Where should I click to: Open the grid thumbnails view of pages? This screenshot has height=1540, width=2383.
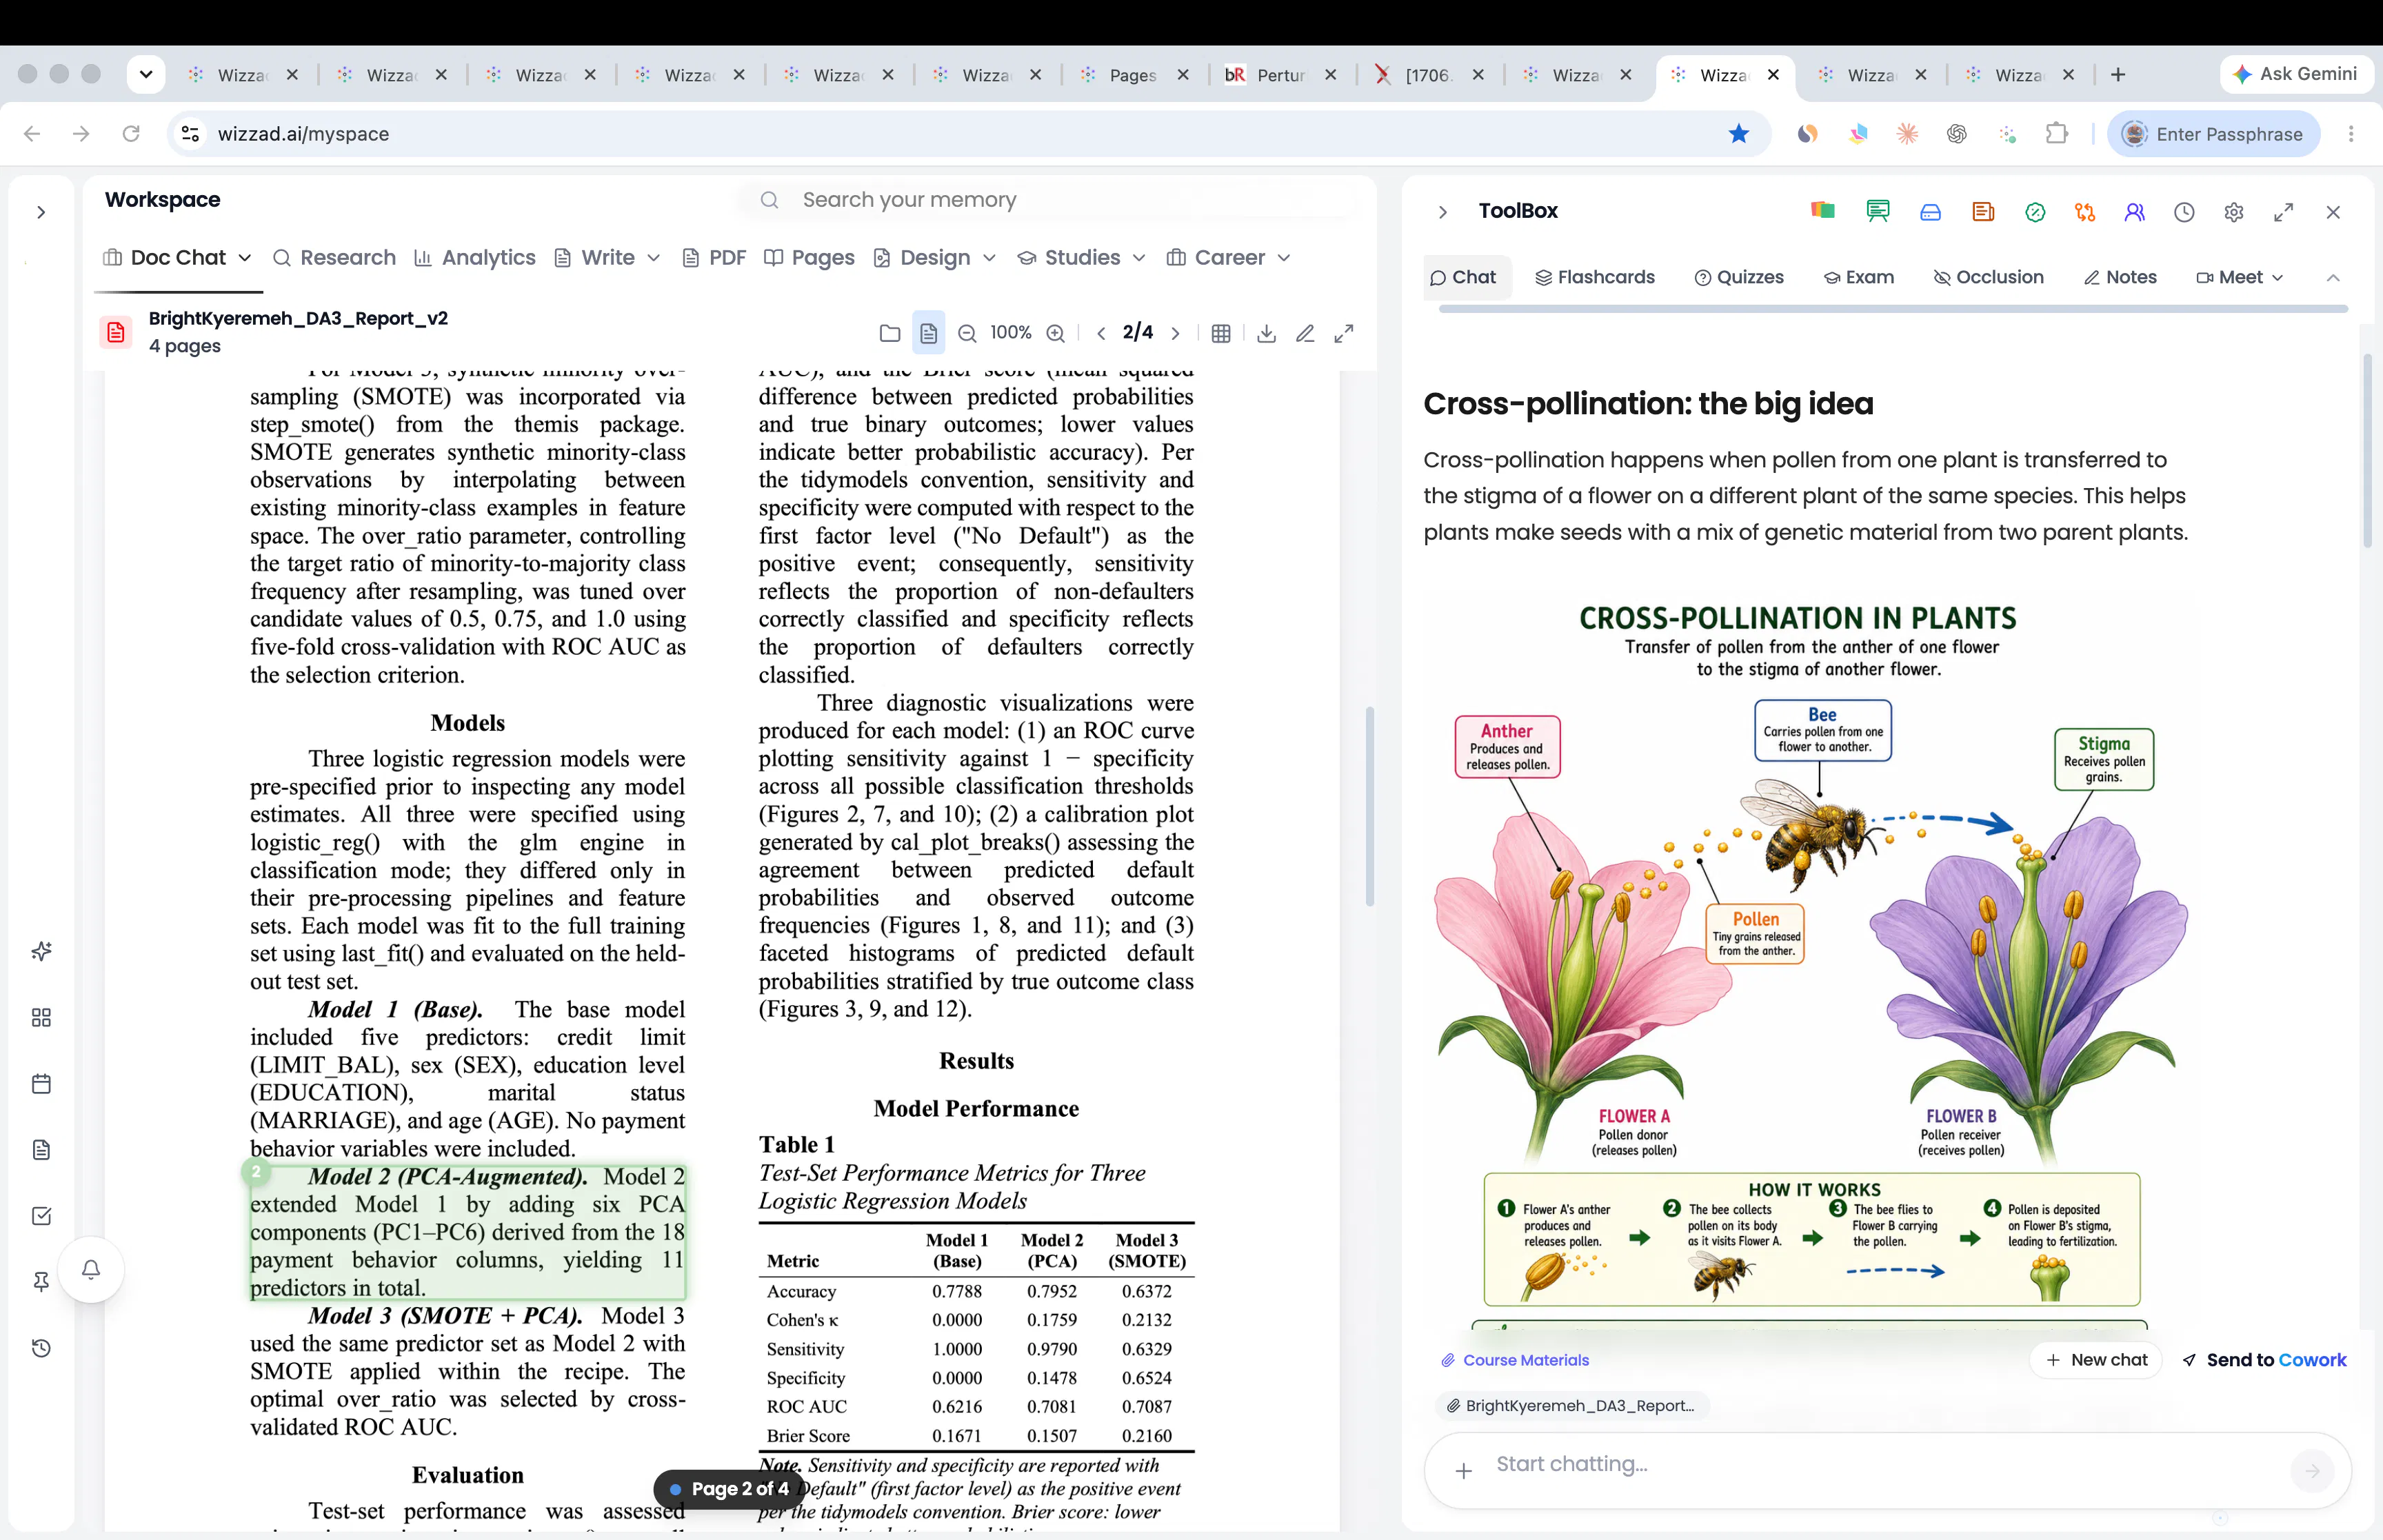click(1220, 333)
